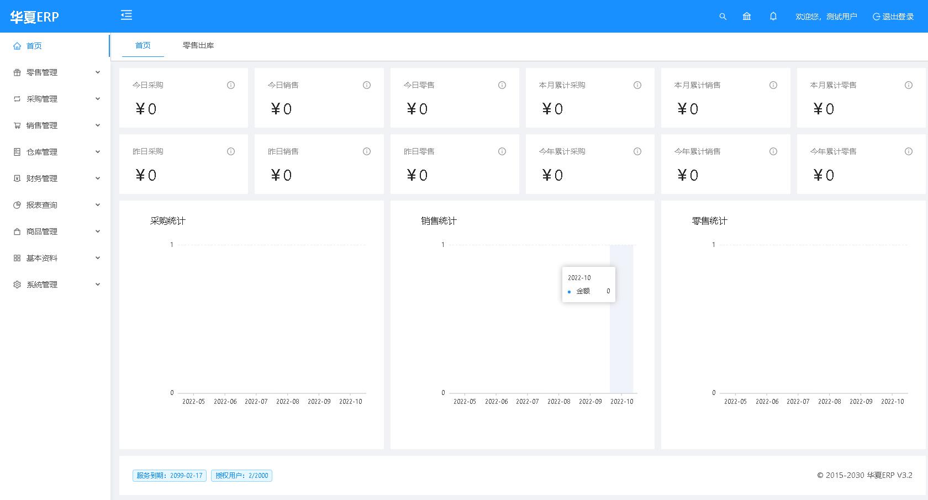Collapse the sidebar with the menu fold icon
928x500 pixels.
[126, 15]
